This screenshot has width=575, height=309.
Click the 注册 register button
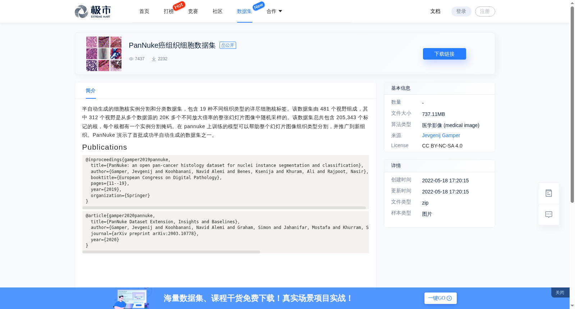tap(485, 11)
